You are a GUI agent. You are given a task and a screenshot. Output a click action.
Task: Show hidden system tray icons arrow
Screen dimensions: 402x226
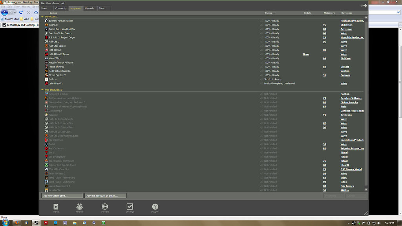[349, 223]
